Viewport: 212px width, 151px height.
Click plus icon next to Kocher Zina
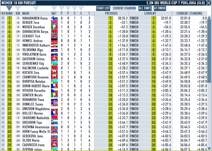tap(3, 72)
